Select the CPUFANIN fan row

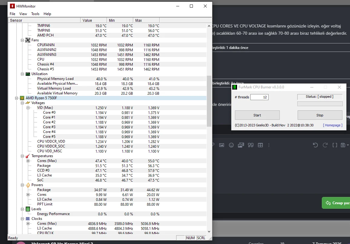click(x=107, y=45)
